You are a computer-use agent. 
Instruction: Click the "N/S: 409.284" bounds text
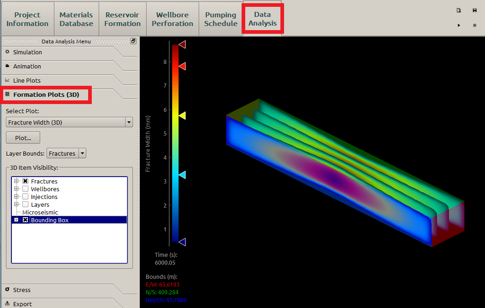[x=162, y=292]
